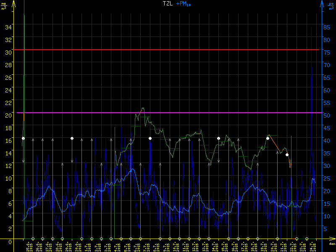This screenshot has width=336, height=252.
Task: Select white data marker near 7.7.2015
Action: coord(150,138)
